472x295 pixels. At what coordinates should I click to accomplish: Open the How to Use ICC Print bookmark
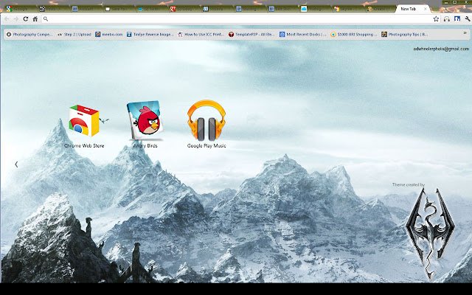tap(201, 35)
